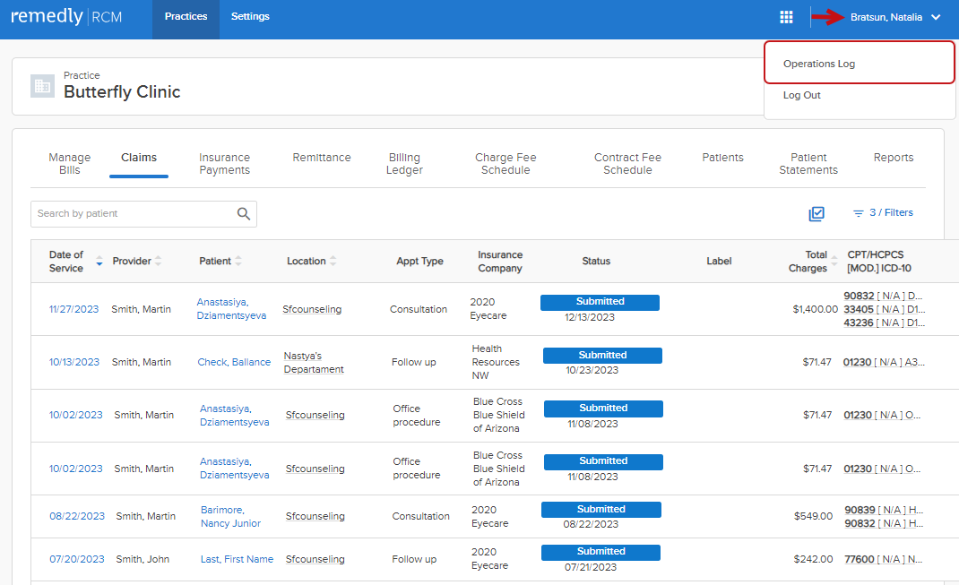
Task: Click CPT code 77600
Action: (x=859, y=559)
